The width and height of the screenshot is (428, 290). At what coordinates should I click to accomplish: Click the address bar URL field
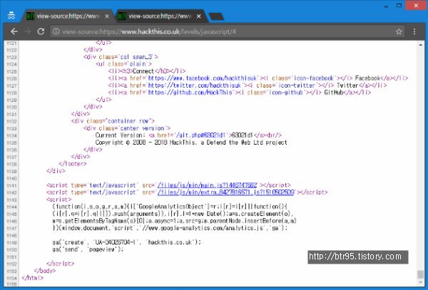click(x=227, y=31)
